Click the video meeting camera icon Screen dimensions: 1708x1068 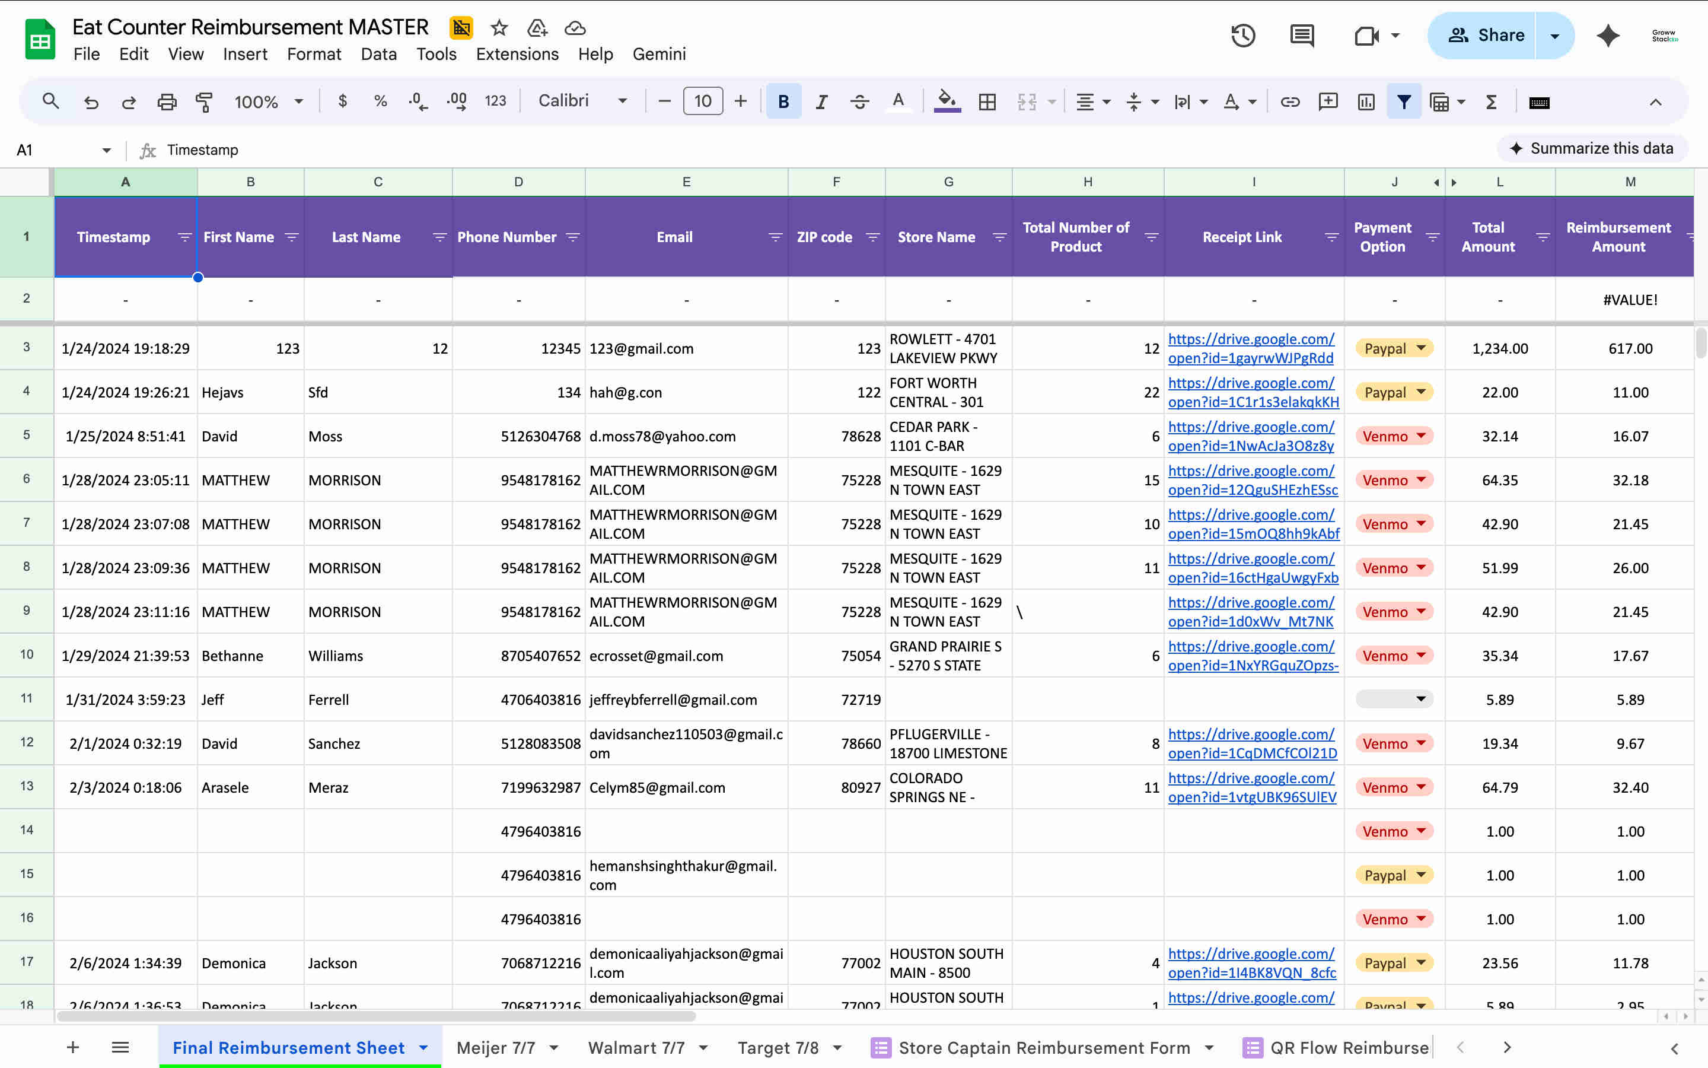pos(1367,36)
